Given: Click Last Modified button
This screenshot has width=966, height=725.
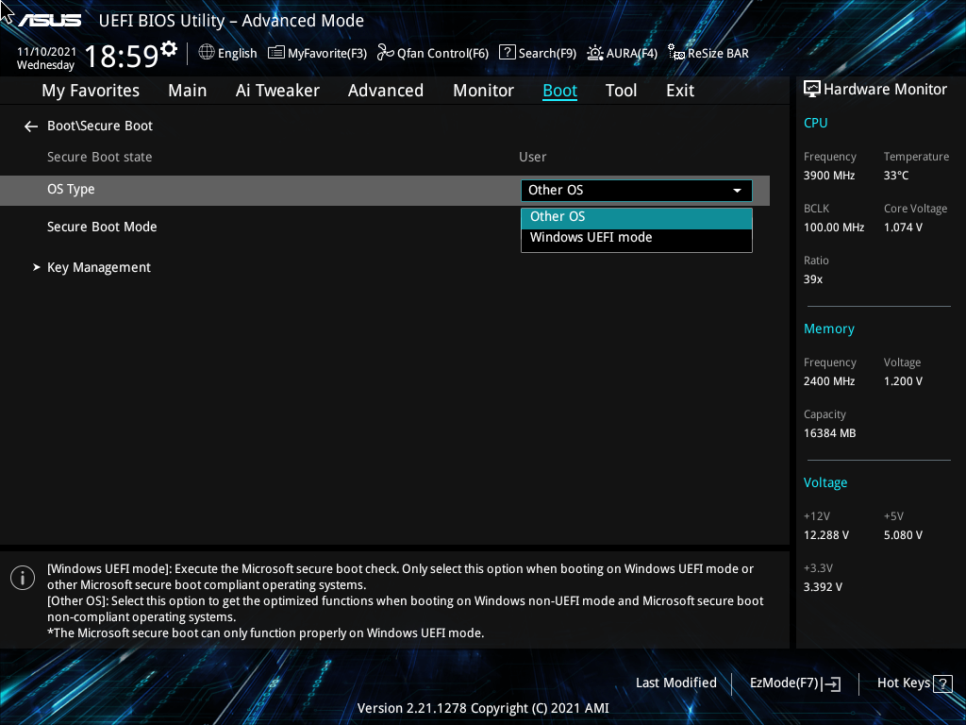Looking at the screenshot, I should (675, 683).
